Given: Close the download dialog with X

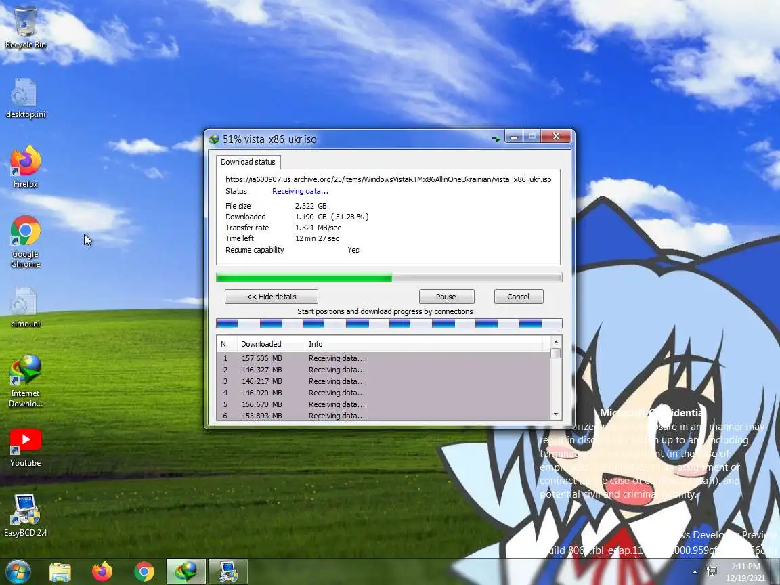Looking at the screenshot, I should pos(556,136).
